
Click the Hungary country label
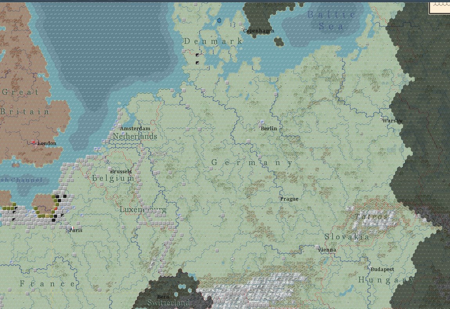[x=386, y=280]
